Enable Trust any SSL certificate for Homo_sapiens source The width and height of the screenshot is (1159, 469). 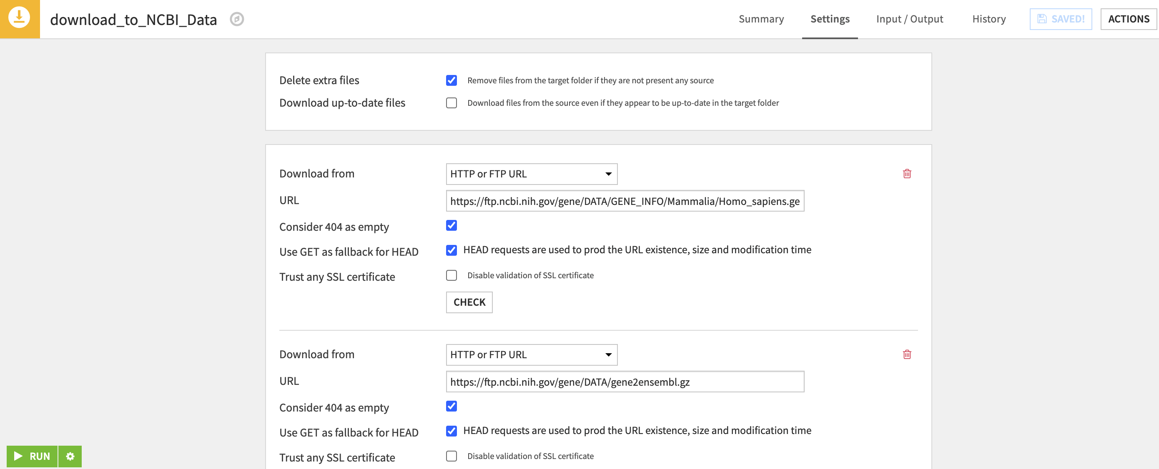click(x=451, y=275)
